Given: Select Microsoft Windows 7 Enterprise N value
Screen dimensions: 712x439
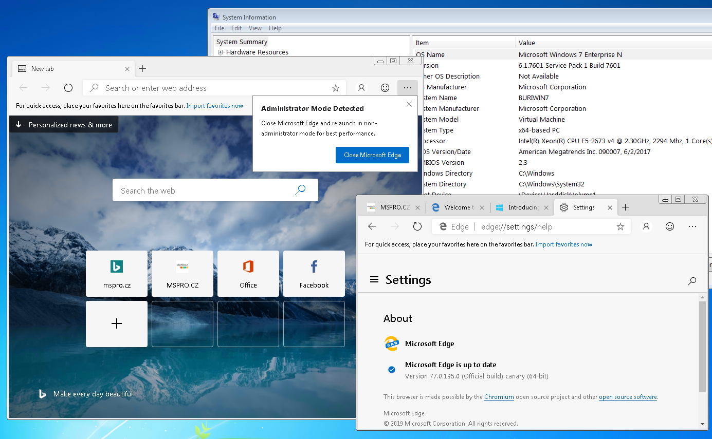Looking at the screenshot, I should [x=570, y=54].
